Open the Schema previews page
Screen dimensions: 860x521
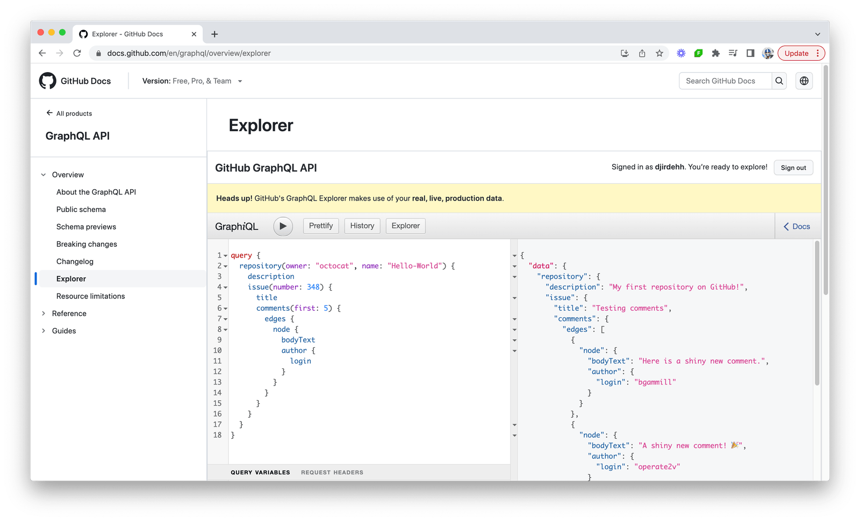(x=86, y=227)
